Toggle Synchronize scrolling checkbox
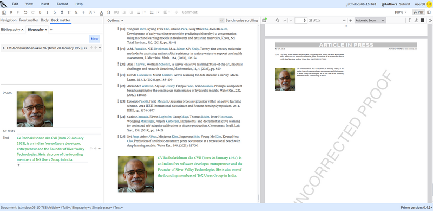 [x=222, y=20]
